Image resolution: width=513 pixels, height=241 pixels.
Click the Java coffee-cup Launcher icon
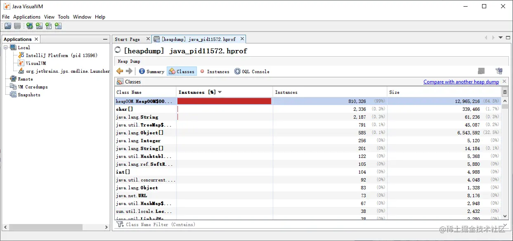pyautogui.click(x=21, y=71)
